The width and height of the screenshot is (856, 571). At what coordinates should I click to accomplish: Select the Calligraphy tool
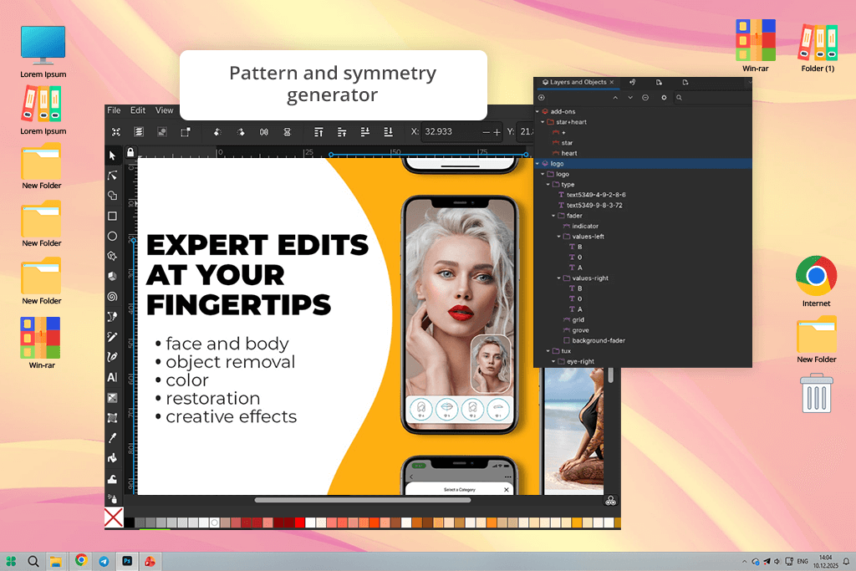click(113, 357)
